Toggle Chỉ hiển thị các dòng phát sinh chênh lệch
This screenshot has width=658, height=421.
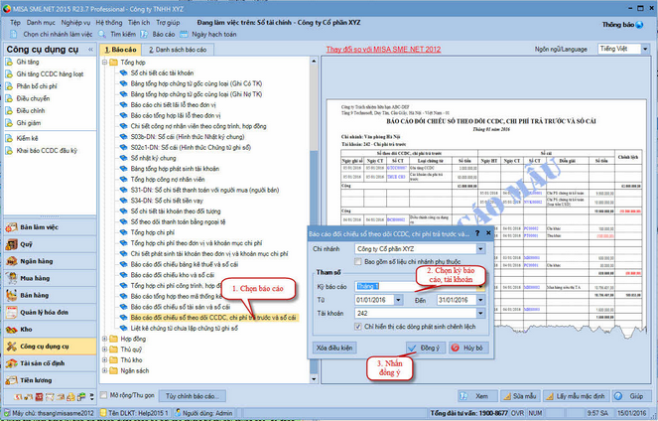tap(358, 326)
